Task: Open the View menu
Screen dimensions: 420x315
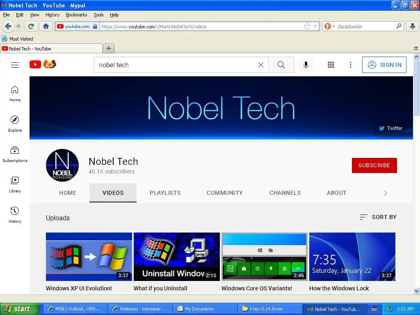Action: (x=34, y=15)
